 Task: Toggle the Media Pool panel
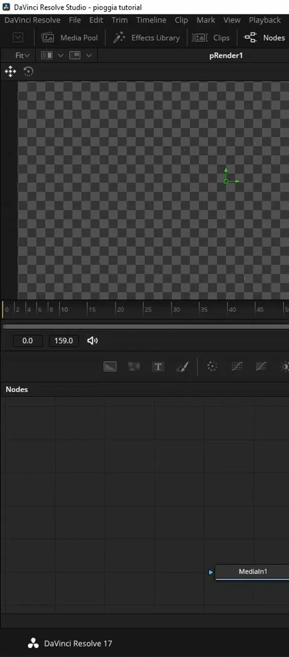point(70,38)
